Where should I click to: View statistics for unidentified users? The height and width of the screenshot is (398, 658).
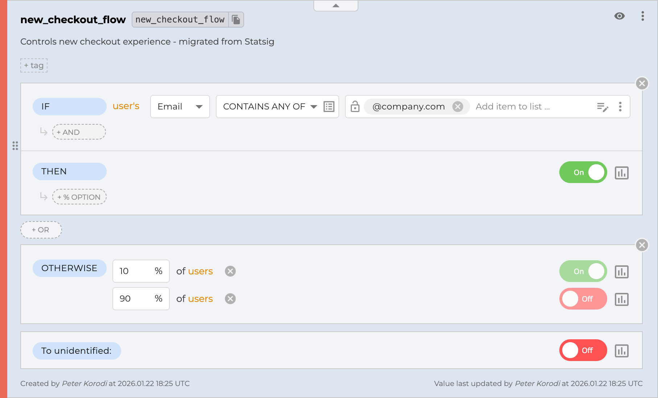tap(622, 351)
